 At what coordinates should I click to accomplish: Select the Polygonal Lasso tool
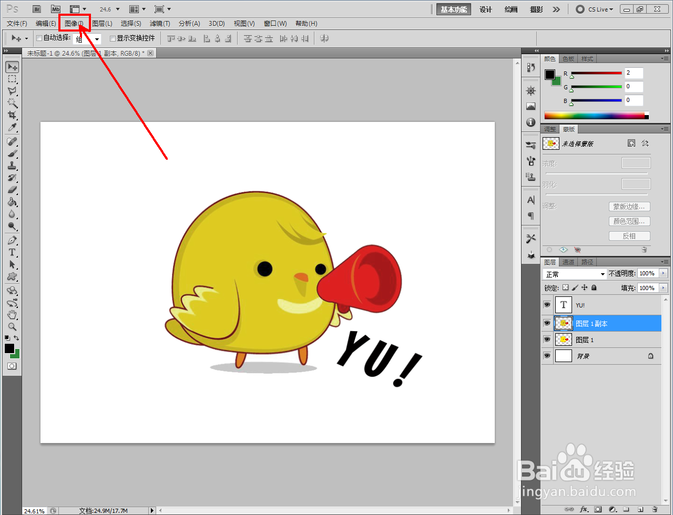tap(12, 91)
